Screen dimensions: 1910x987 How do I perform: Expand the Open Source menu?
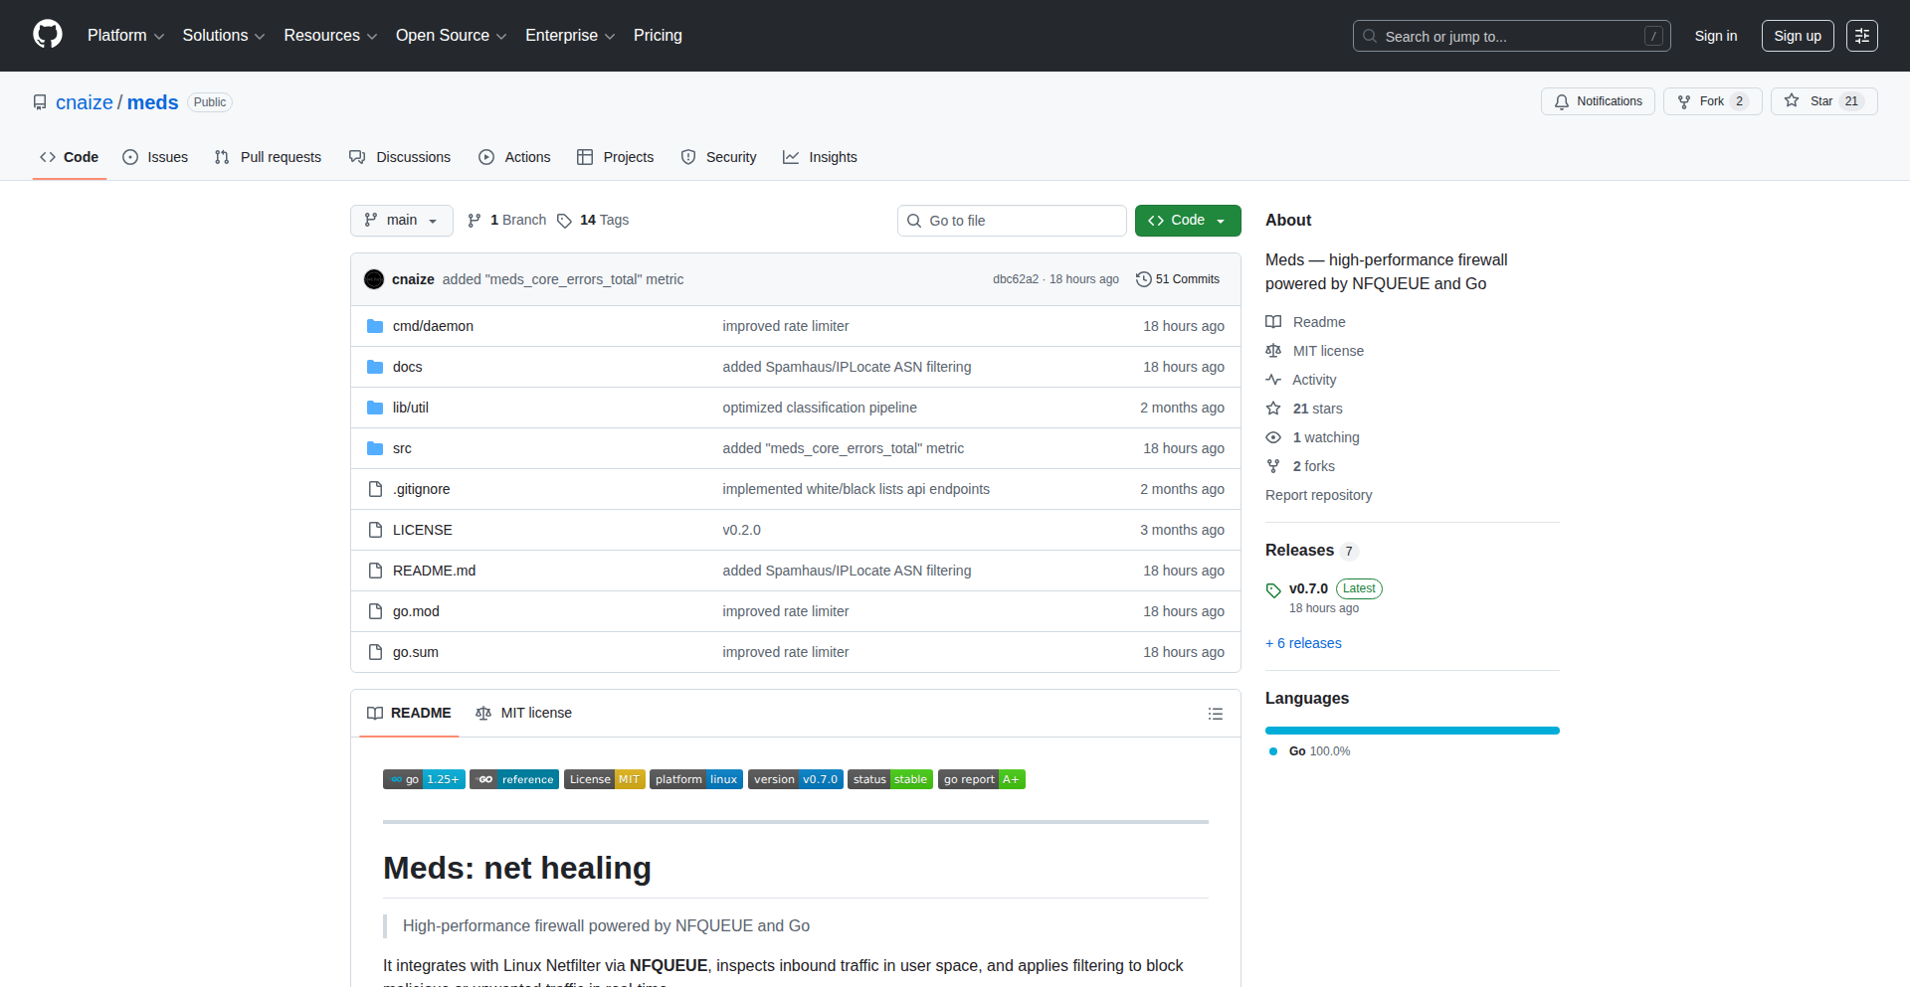click(452, 36)
